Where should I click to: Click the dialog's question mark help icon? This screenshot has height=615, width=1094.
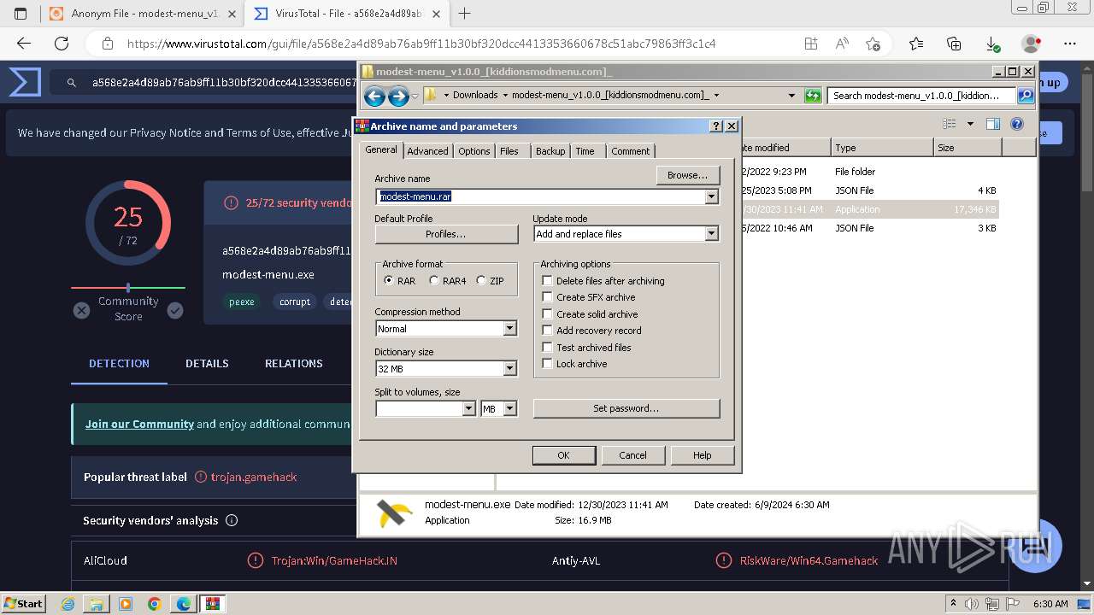[716, 126]
